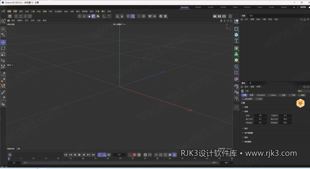Open the 摄像机 viewport menu

20,20
